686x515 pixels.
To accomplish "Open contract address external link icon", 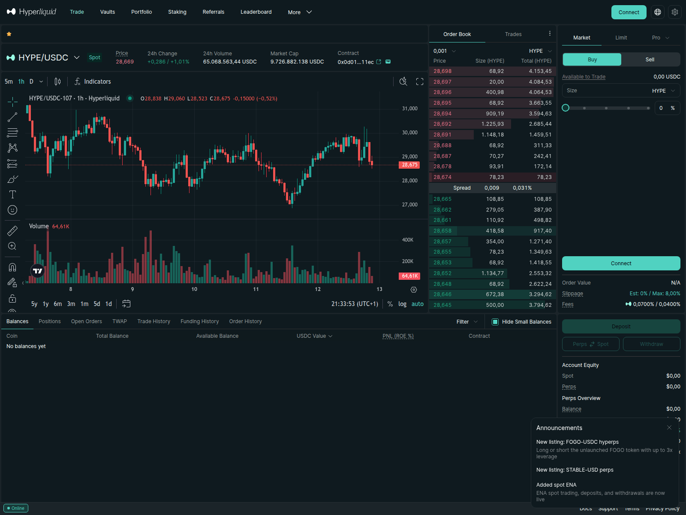I will point(379,62).
